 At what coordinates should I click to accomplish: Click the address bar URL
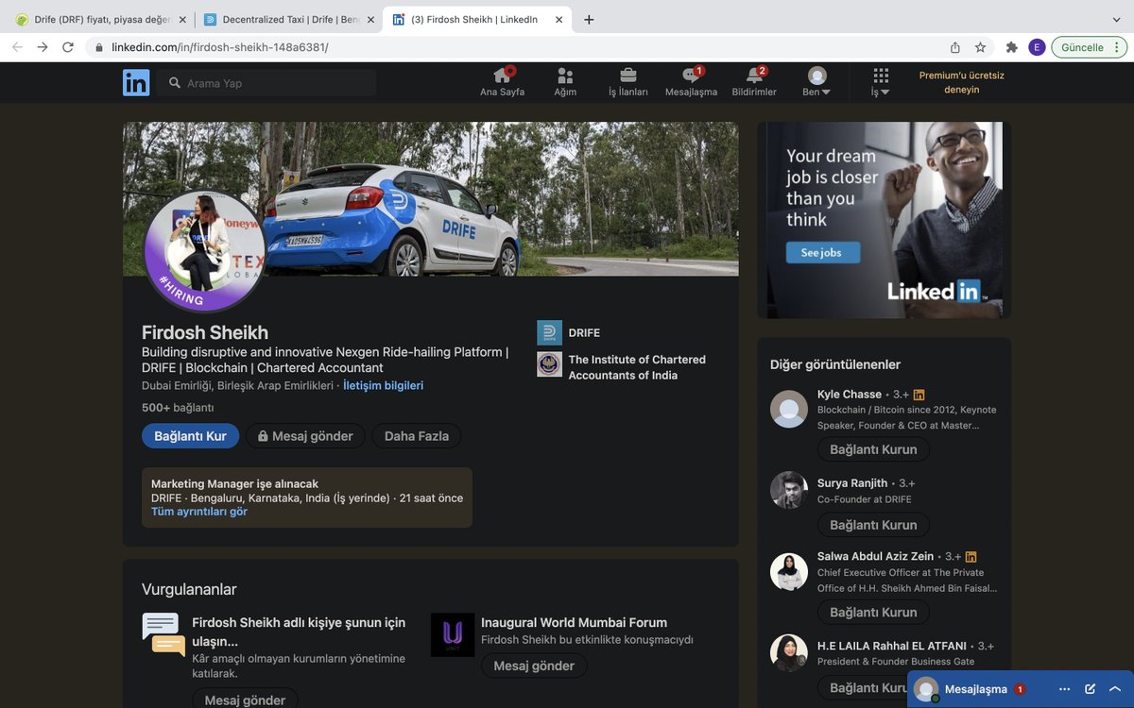pyautogui.click(x=219, y=47)
